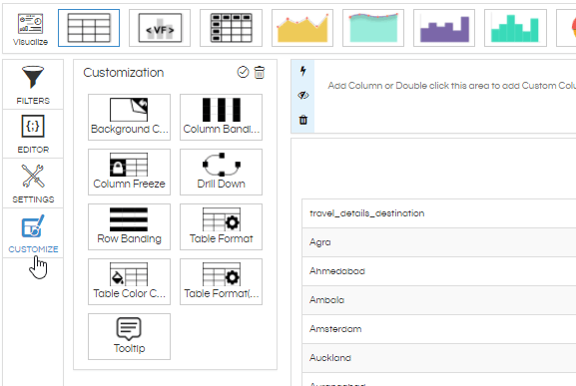Add Drill Down customization
Screen dimensions: 576x386
pos(222,172)
